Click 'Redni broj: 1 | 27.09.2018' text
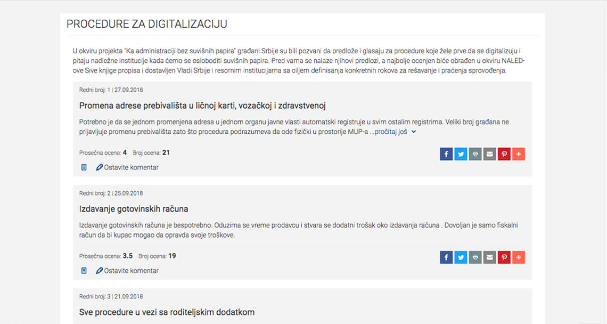 pos(111,90)
